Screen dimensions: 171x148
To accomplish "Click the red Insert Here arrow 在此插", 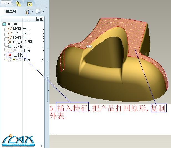I will pyautogui.click(x=10, y=55).
